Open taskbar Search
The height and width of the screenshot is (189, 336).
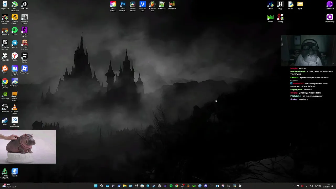(102, 186)
